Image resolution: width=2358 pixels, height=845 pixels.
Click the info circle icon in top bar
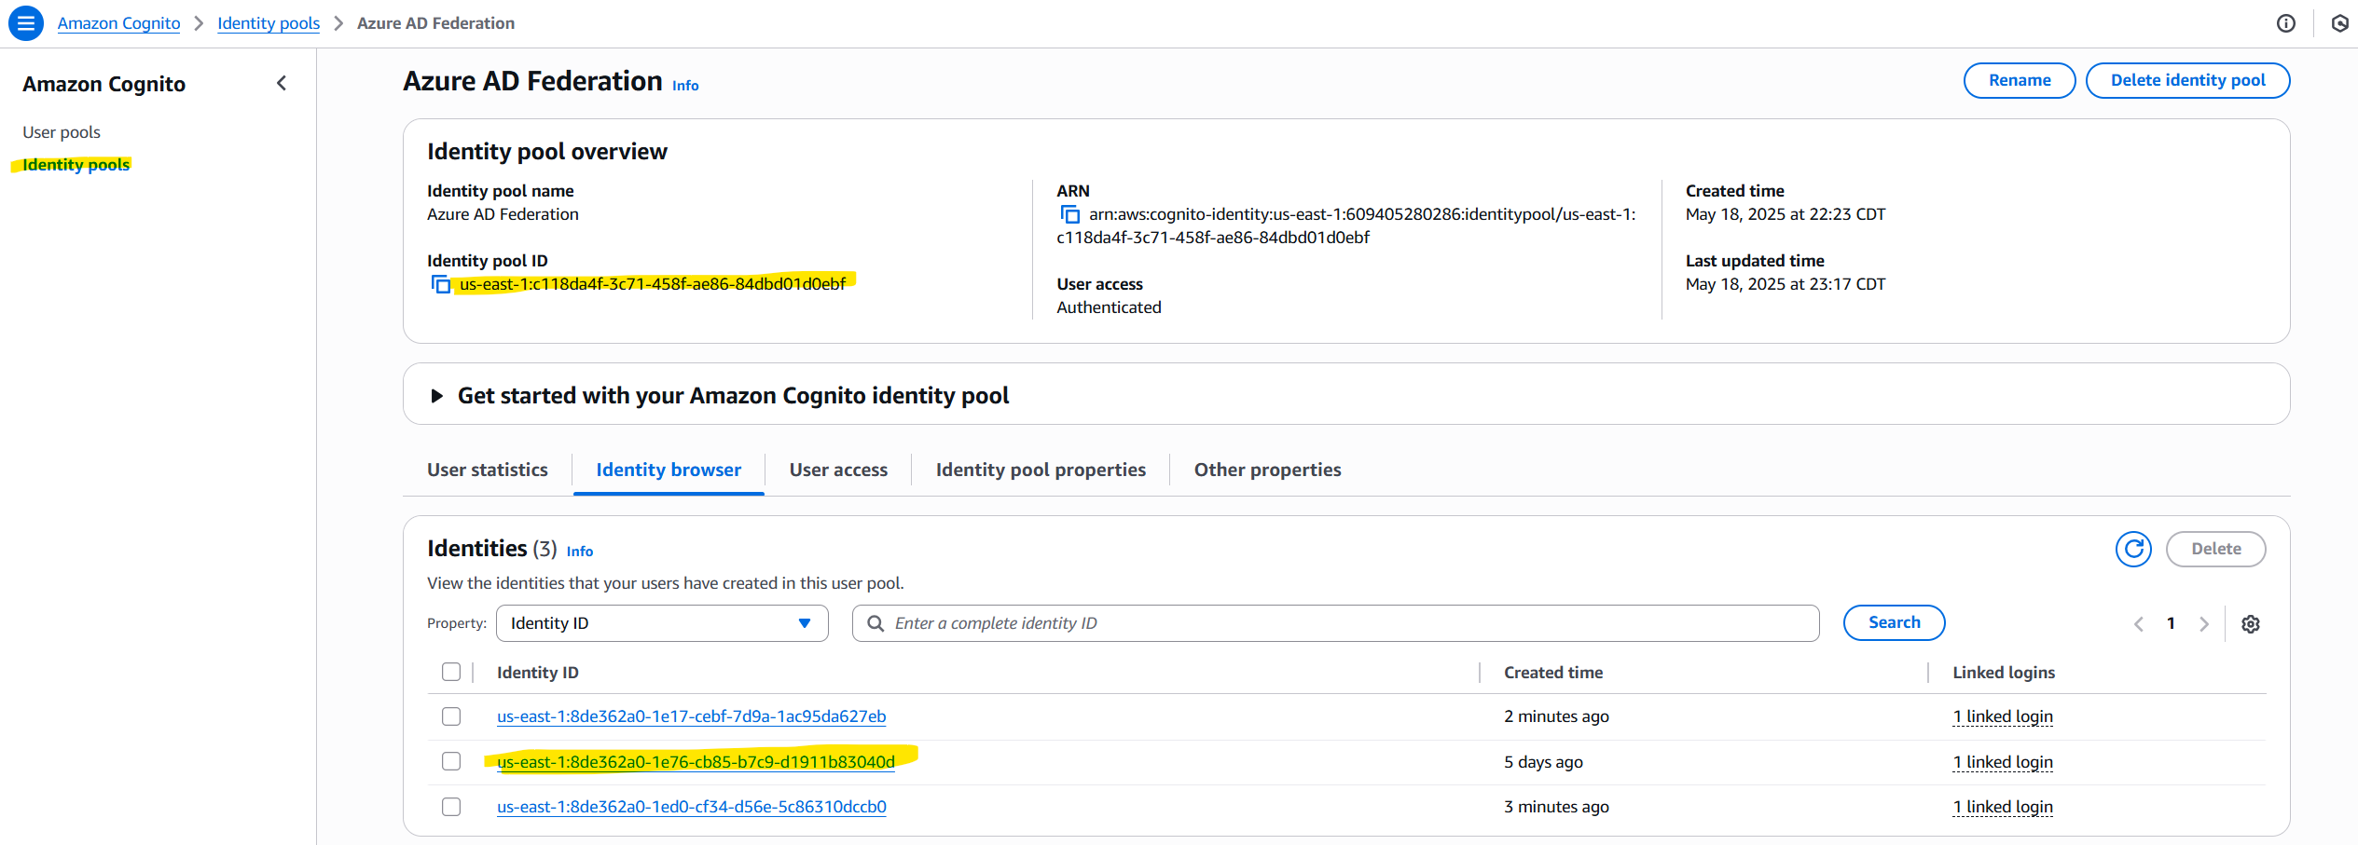(x=2286, y=23)
